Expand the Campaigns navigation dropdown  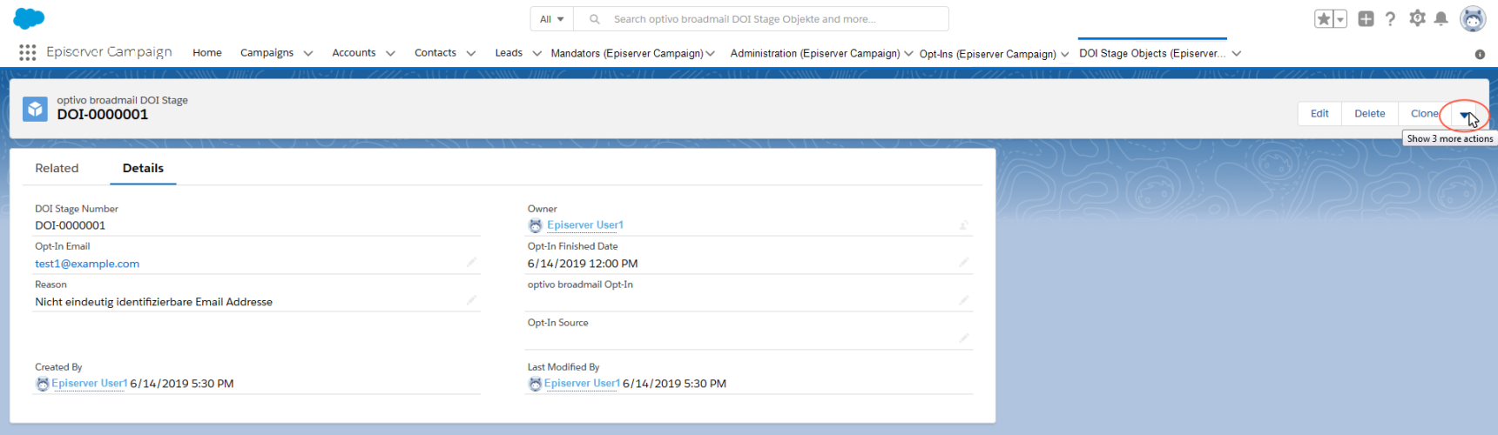click(x=308, y=54)
